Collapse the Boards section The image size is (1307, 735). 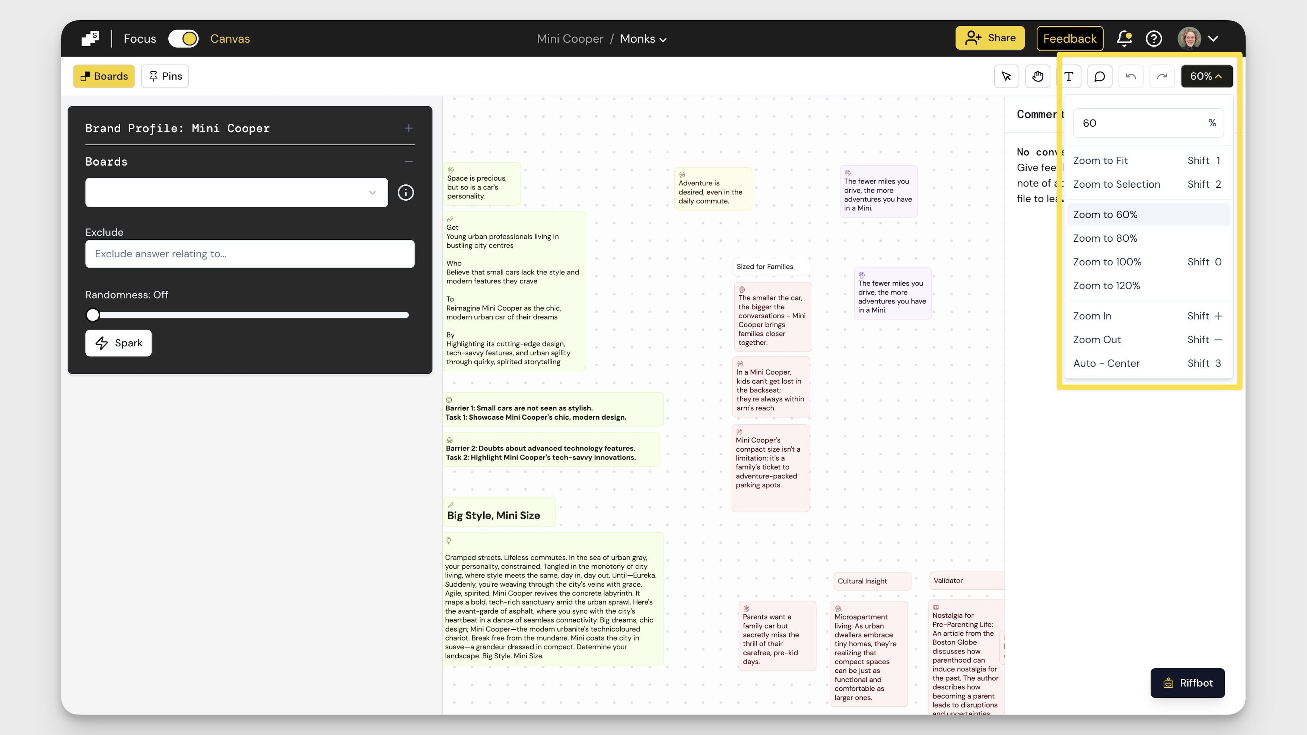[408, 162]
